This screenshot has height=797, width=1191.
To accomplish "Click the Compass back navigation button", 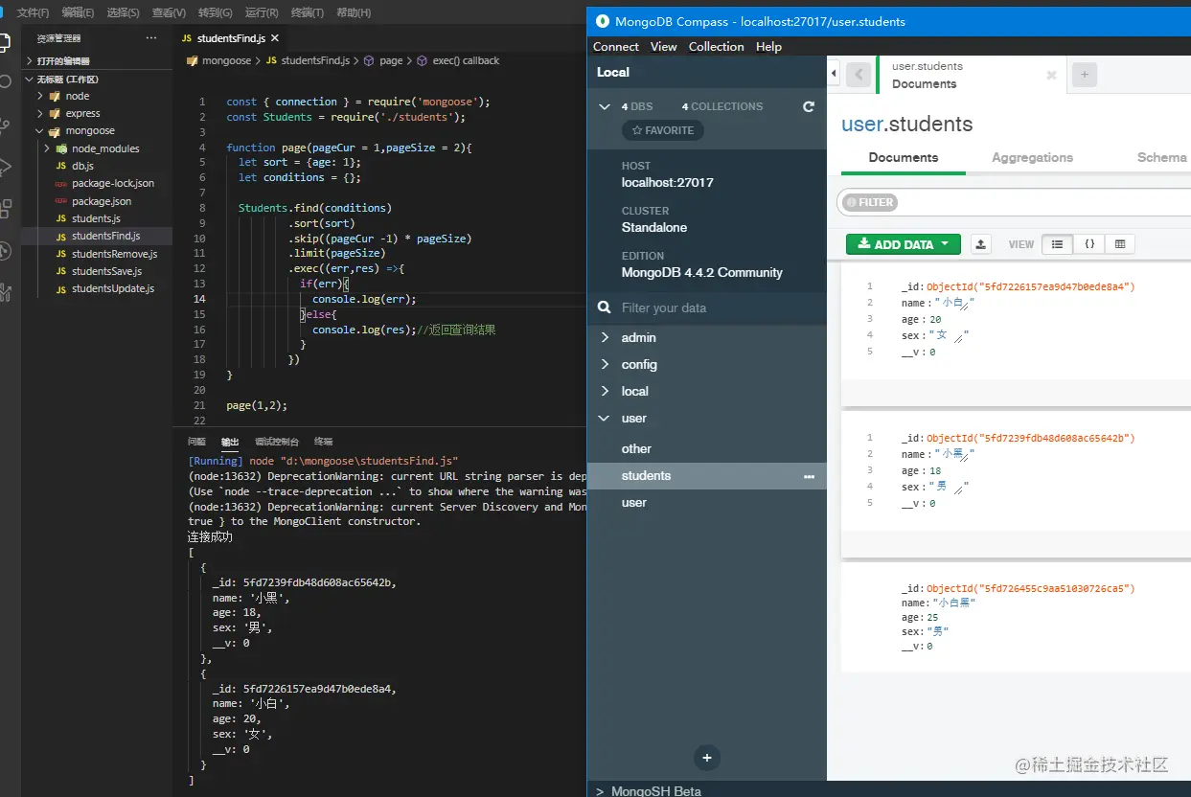I will click(859, 75).
